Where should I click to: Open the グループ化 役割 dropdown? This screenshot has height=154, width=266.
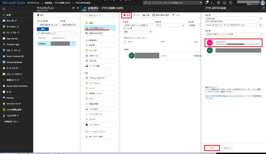[x=137, y=32]
